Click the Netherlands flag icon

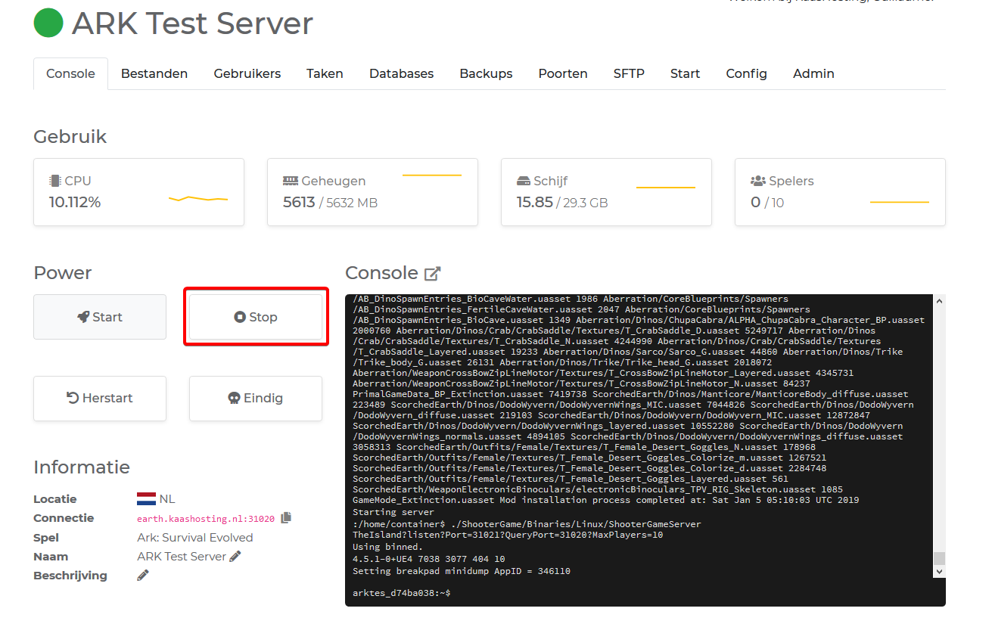point(146,499)
